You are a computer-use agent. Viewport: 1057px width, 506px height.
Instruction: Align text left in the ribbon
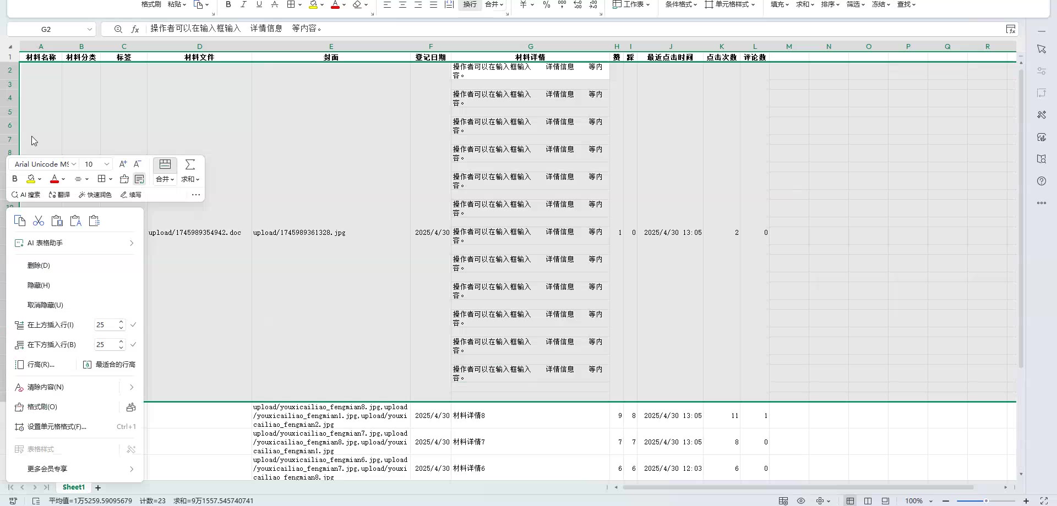(x=388, y=4)
